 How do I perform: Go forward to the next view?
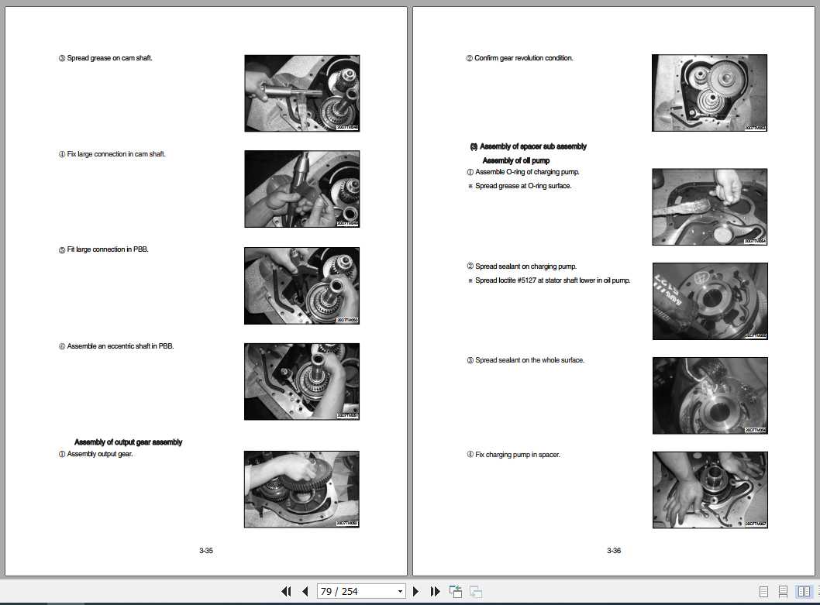(x=475, y=591)
